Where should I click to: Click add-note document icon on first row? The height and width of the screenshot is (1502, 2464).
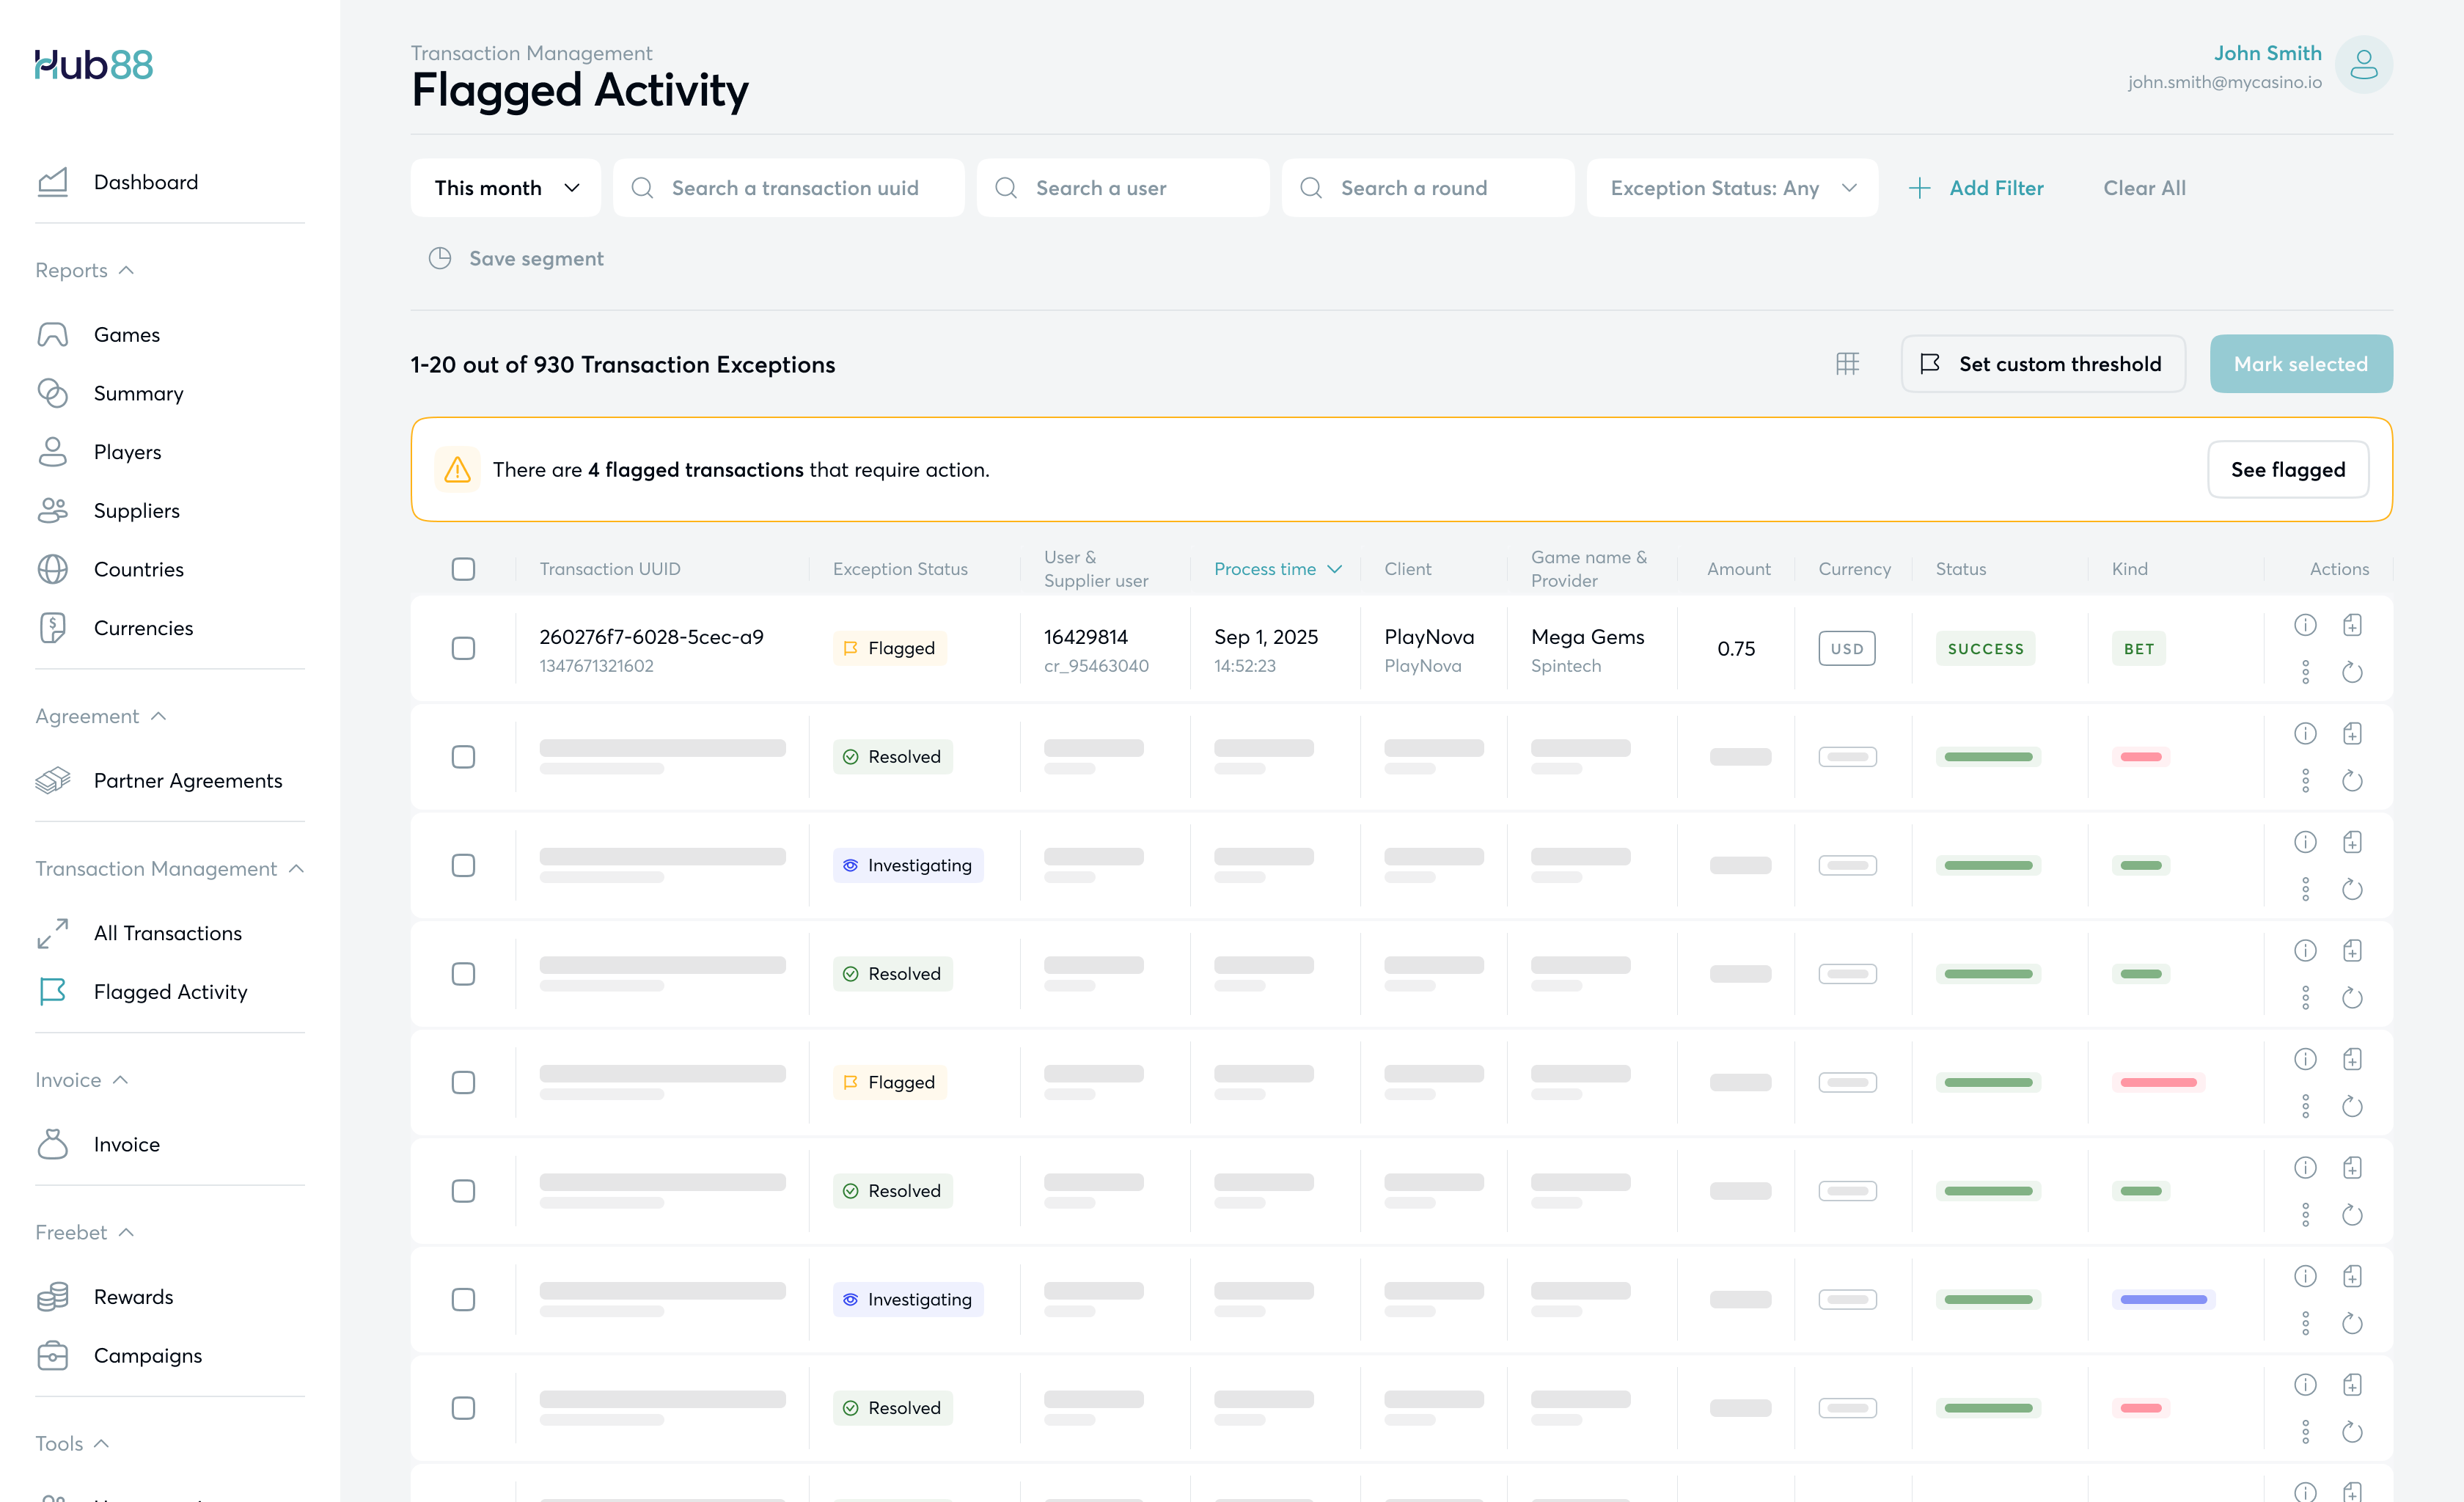click(x=2352, y=625)
